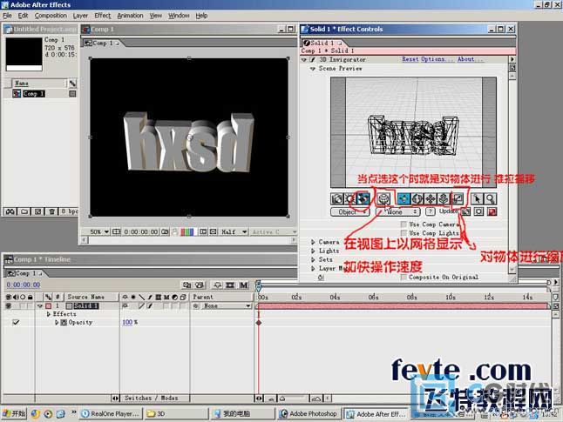Viewport: 563px width, 422px height.
Task: Expand Effects under Solid 1 in Timeline
Action: tap(49, 314)
